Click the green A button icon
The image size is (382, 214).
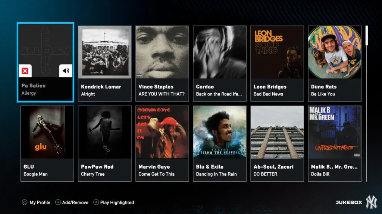click(x=58, y=202)
